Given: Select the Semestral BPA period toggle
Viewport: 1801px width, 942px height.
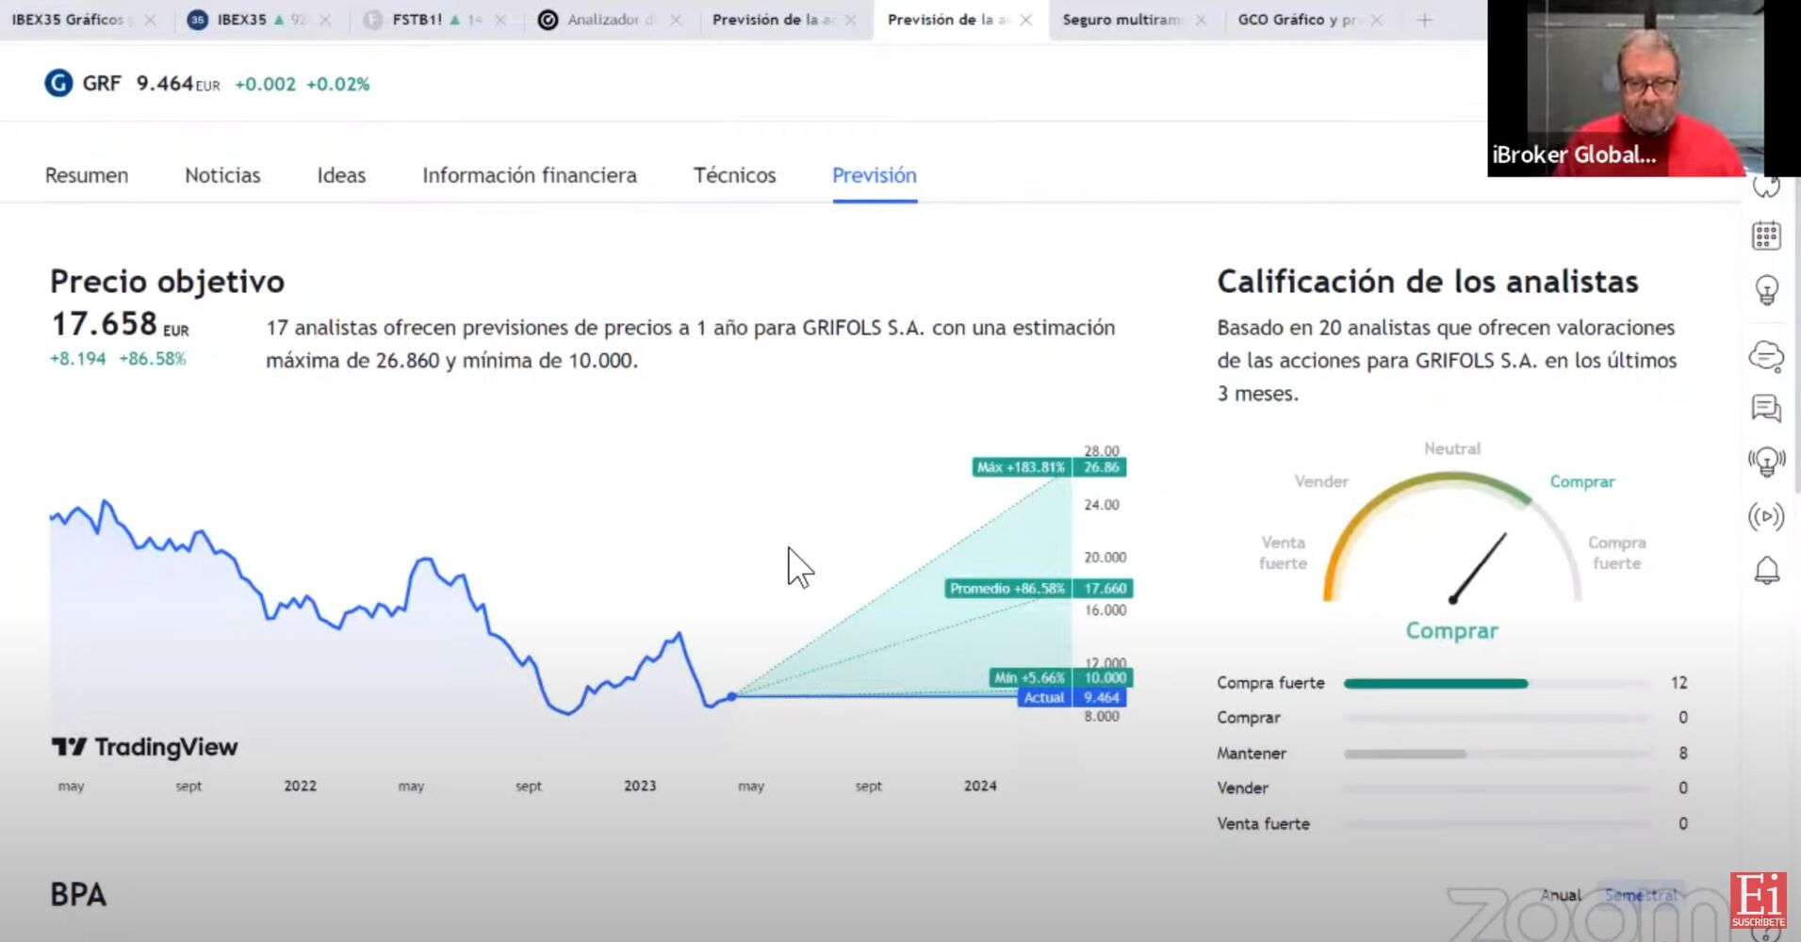Looking at the screenshot, I should [x=1641, y=895].
